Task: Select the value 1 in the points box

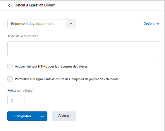Action: pyautogui.click(x=12, y=100)
